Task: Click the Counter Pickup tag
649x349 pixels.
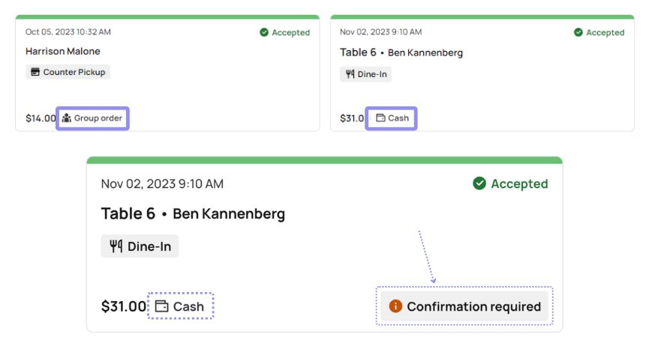Action: tap(68, 73)
